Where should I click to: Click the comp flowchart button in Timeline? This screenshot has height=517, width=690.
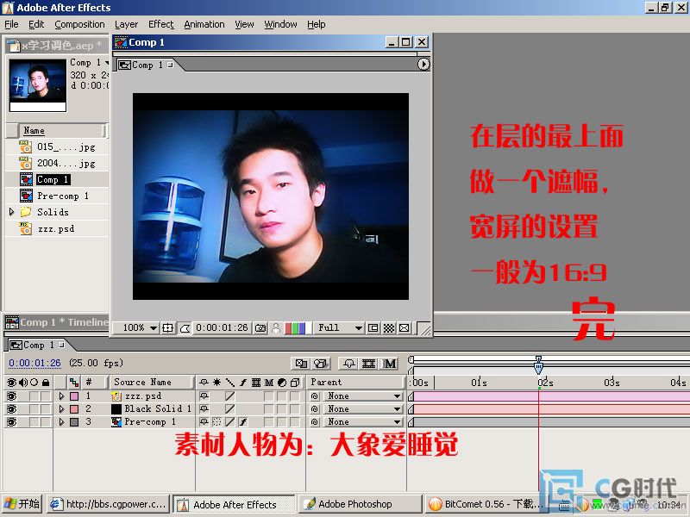(x=301, y=364)
